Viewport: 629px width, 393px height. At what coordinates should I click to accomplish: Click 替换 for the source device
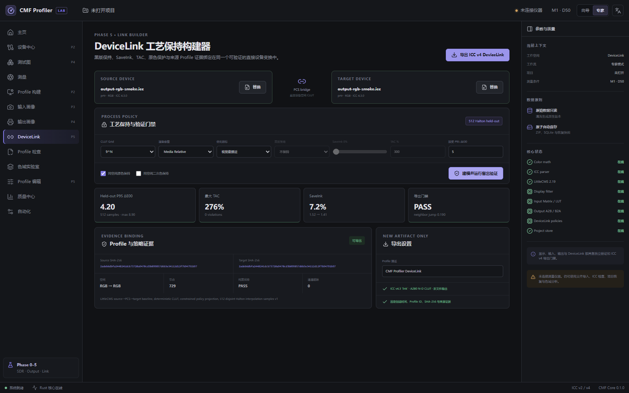point(252,87)
